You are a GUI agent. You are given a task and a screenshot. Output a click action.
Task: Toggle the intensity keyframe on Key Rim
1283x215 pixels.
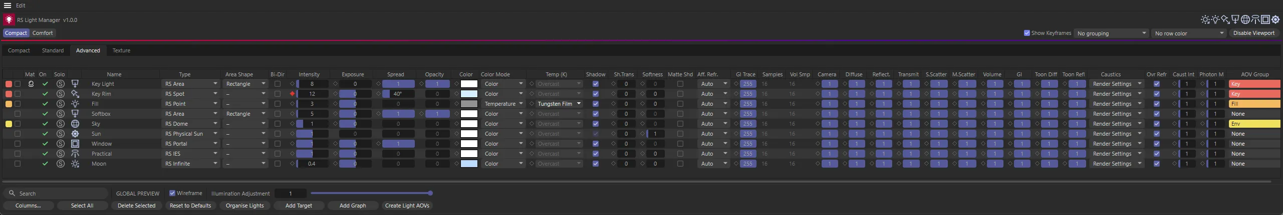292,94
